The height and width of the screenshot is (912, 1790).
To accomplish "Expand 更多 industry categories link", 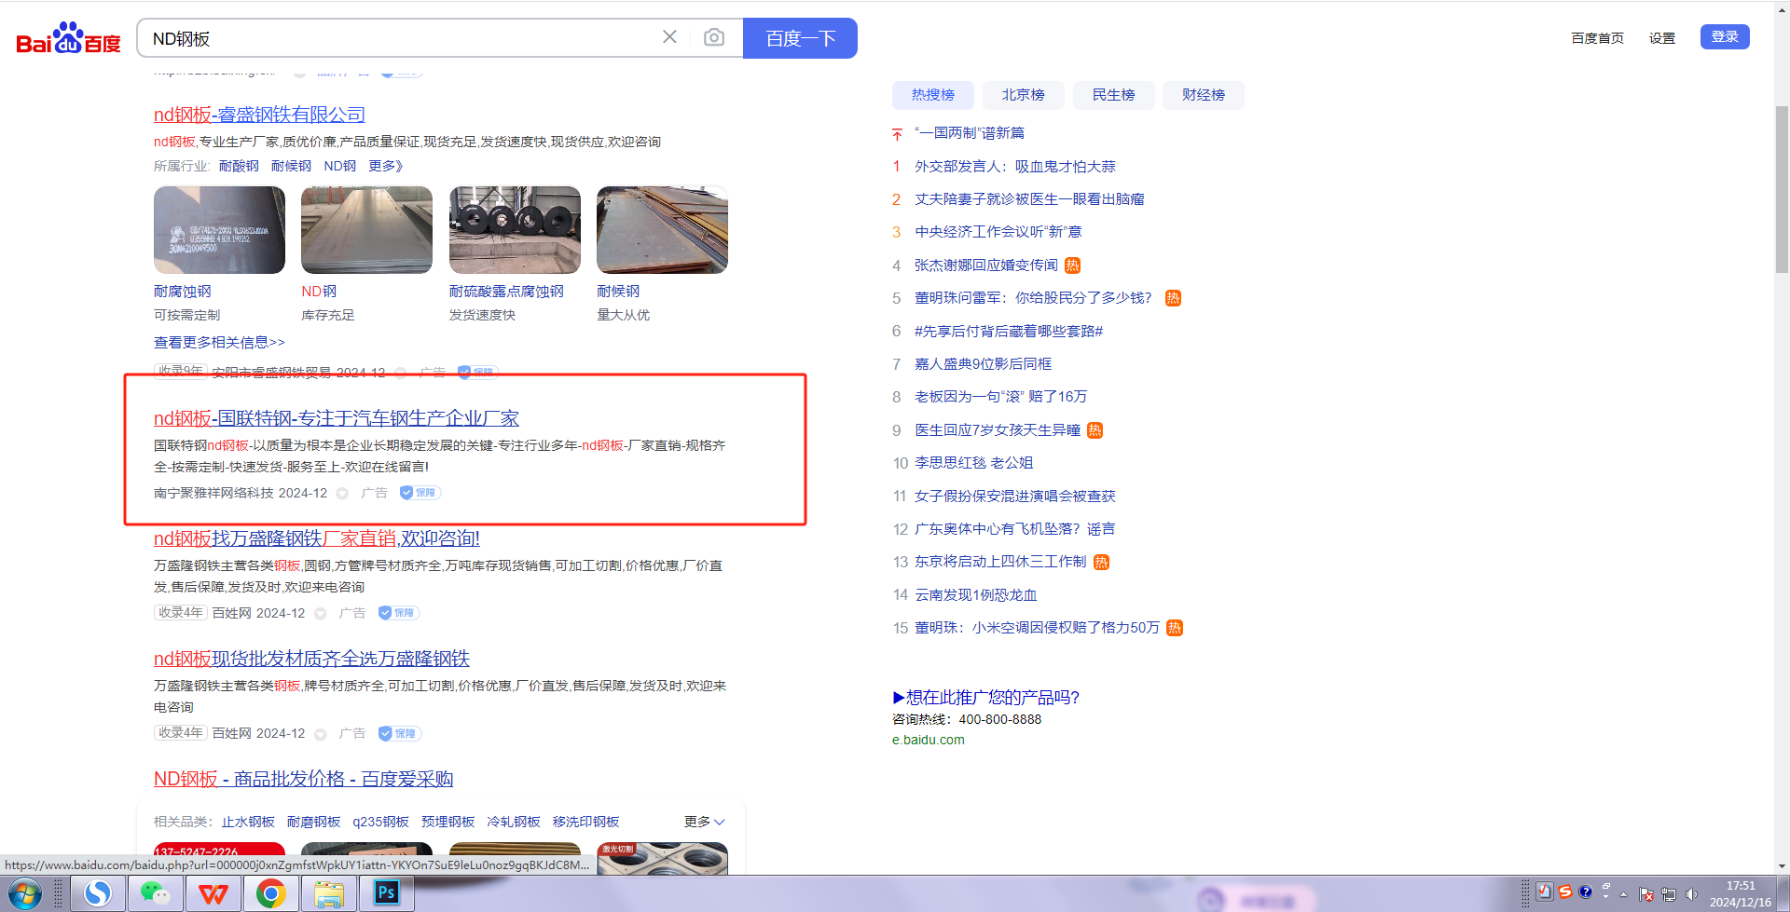I will click(x=385, y=166).
